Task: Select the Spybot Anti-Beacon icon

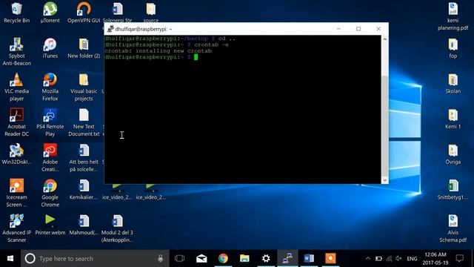Action: pos(16,52)
